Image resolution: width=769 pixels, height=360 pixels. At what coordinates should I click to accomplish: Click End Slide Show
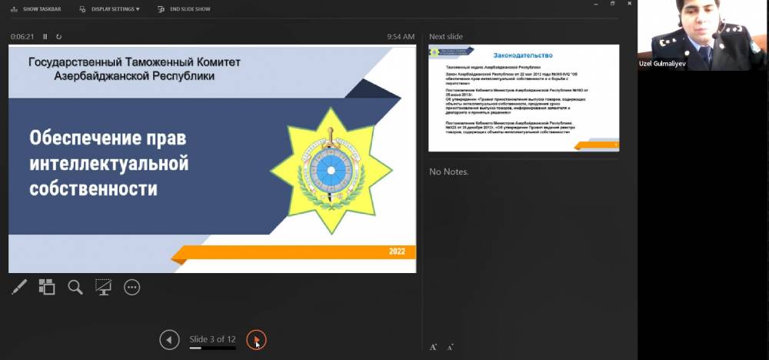[184, 8]
